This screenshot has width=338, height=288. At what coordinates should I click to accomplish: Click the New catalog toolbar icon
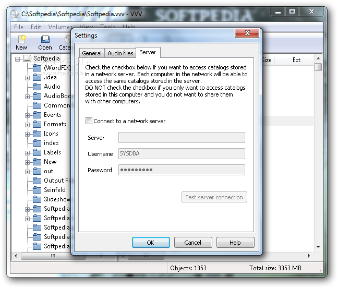point(21,39)
